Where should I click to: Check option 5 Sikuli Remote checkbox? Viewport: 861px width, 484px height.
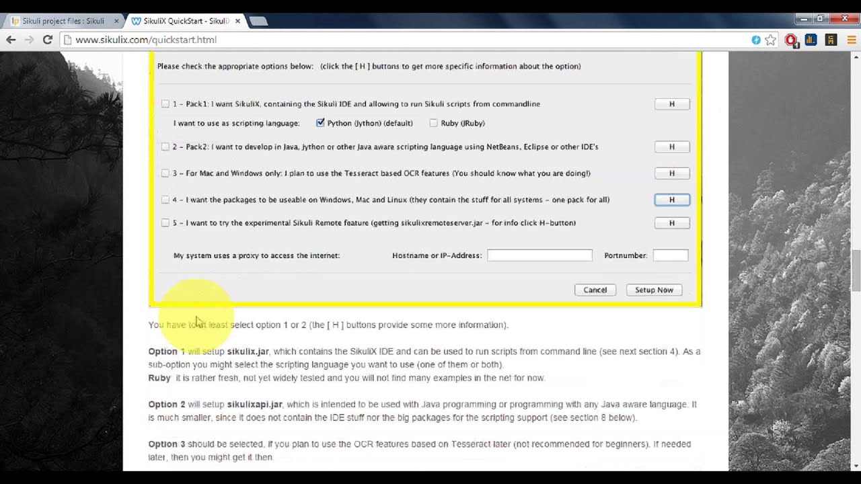click(x=165, y=223)
